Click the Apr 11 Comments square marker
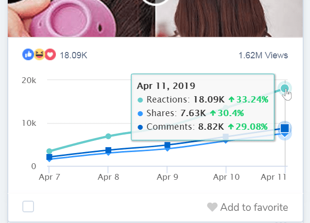The width and height of the screenshot is (310, 223). tap(285, 128)
